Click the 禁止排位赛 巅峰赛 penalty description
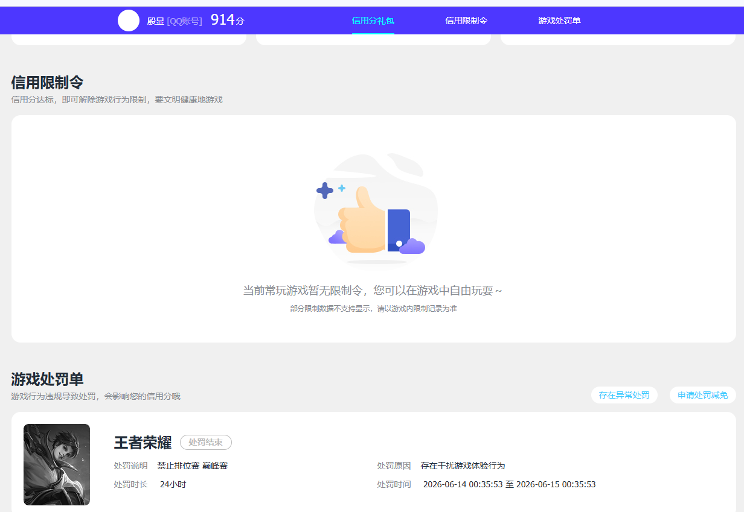744x512 pixels. (193, 466)
